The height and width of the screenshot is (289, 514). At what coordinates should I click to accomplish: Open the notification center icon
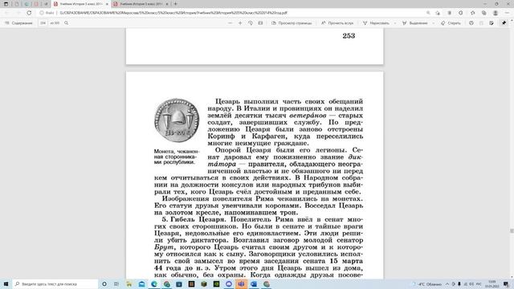pos(507,283)
